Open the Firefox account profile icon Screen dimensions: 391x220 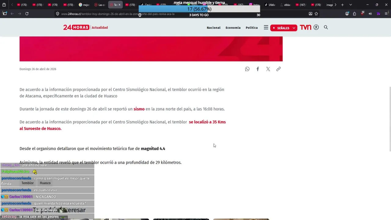347,14
